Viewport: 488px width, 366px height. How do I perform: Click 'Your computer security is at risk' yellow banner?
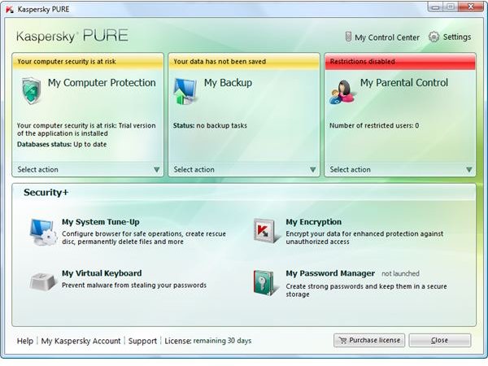[x=88, y=62]
